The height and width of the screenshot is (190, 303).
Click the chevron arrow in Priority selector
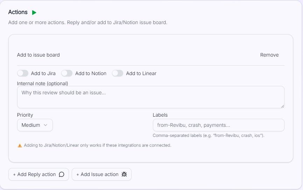[45, 125]
